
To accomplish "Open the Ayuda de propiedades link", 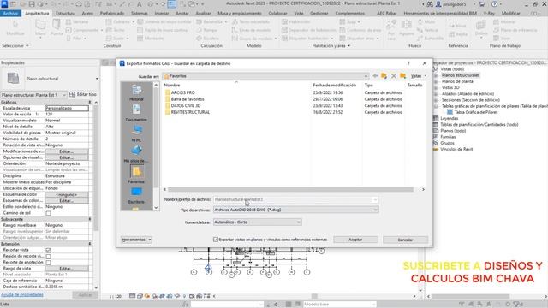I will 22,294.
